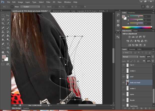
Task: Select the Move tool
Action: click(8, 15)
